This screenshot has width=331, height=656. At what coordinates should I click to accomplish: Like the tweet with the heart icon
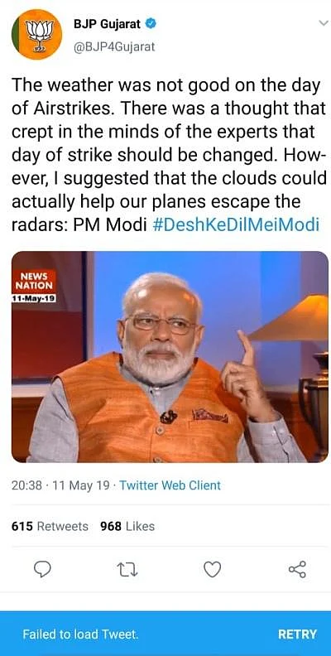(x=213, y=569)
